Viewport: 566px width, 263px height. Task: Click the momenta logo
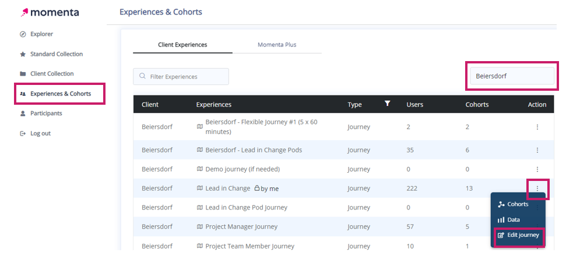pyautogui.click(x=50, y=13)
